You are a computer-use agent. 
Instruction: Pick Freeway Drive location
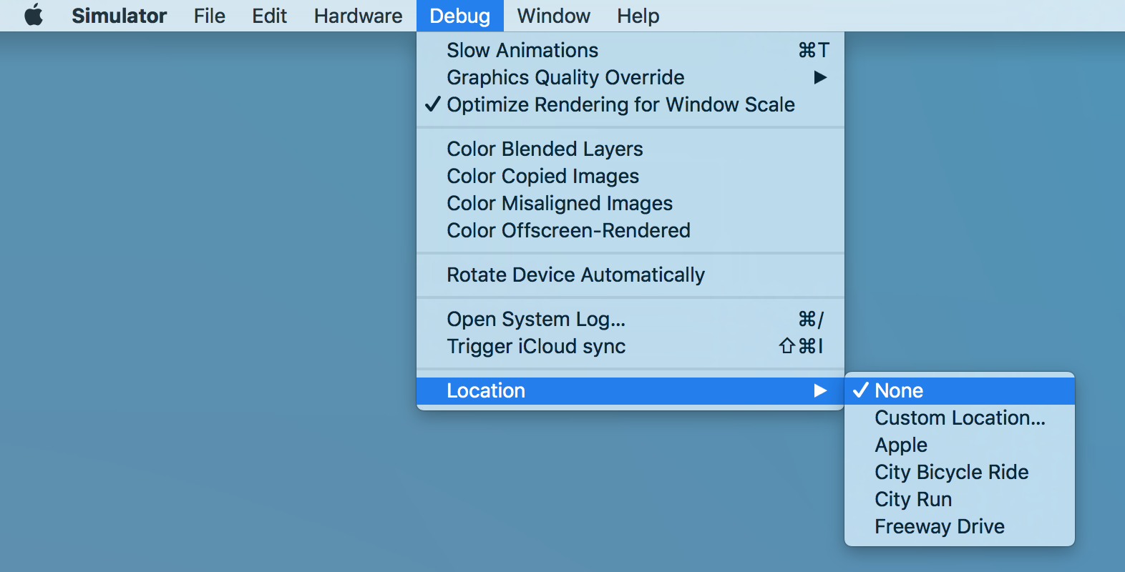pos(939,526)
